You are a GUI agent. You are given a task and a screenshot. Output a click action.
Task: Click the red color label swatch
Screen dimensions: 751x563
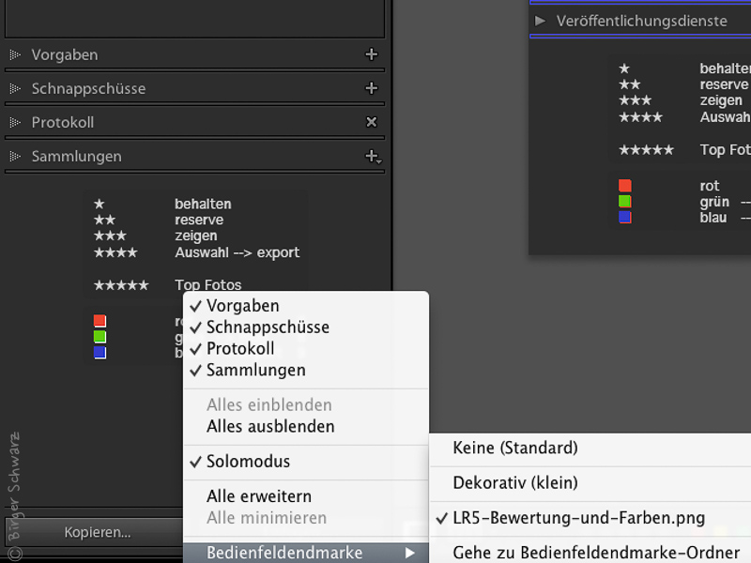100,321
